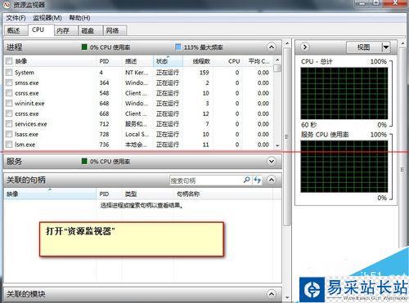Select the services.exe row name
This screenshot has width=409, height=303.
pos(31,124)
